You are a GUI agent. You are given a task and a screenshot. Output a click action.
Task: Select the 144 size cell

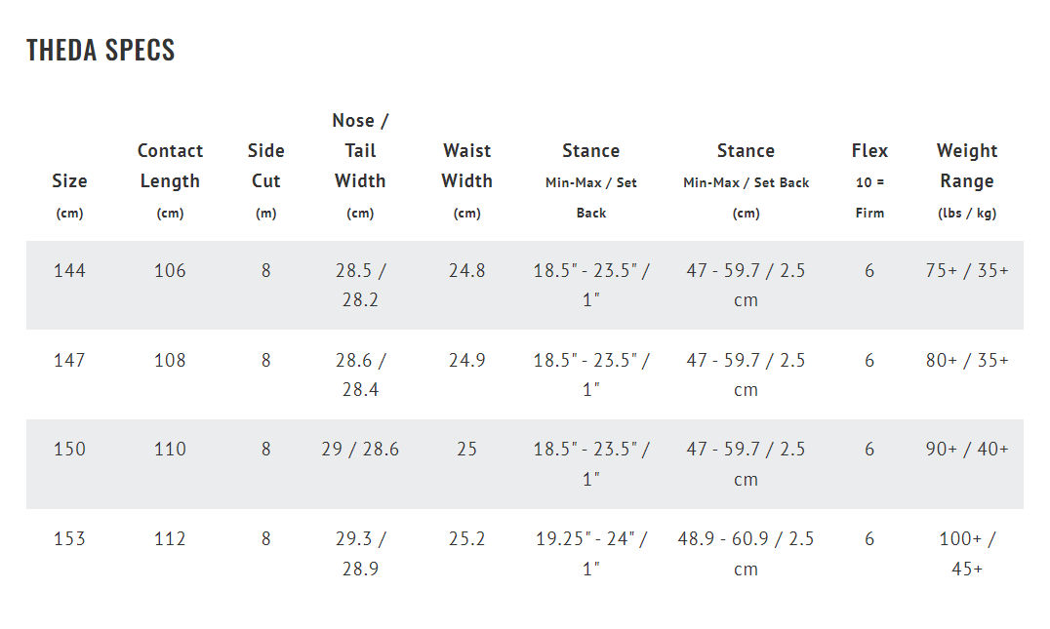(69, 270)
